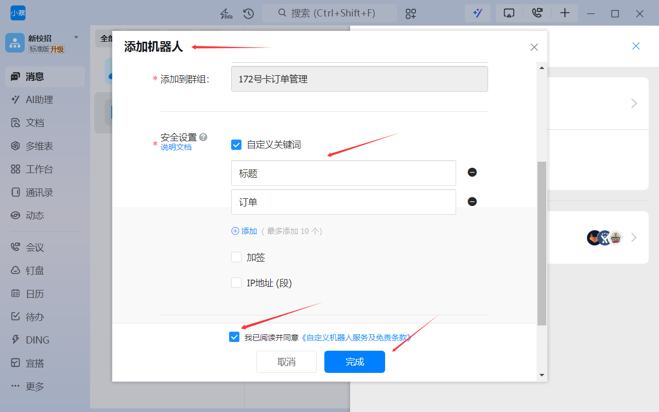The width and height of the screenshot is (659, 412).
Task: Click the 安全设置 help question icon
Action: [x=203, y=137]
